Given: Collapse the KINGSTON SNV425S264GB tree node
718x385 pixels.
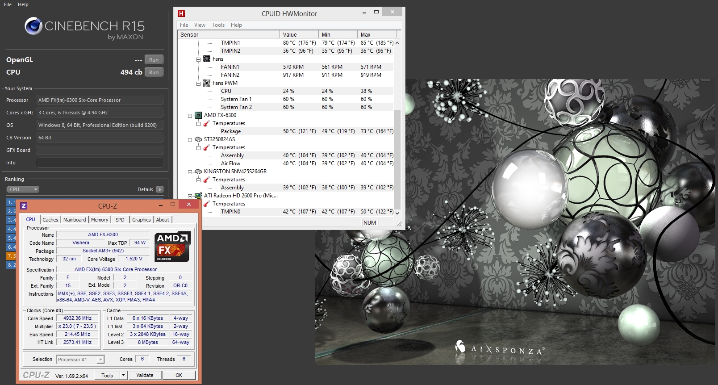Looking at the screenshot, I should click(x=190, y=172).
